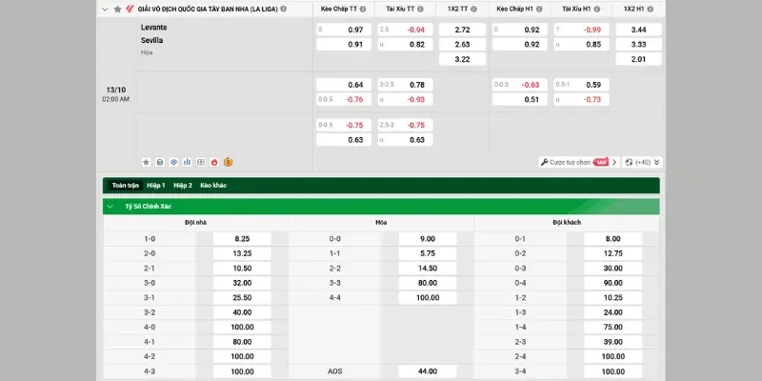Screen dimensions: 762x381
Task: Open the red flame hot-bet icon
Action: (x=214, y=162)
